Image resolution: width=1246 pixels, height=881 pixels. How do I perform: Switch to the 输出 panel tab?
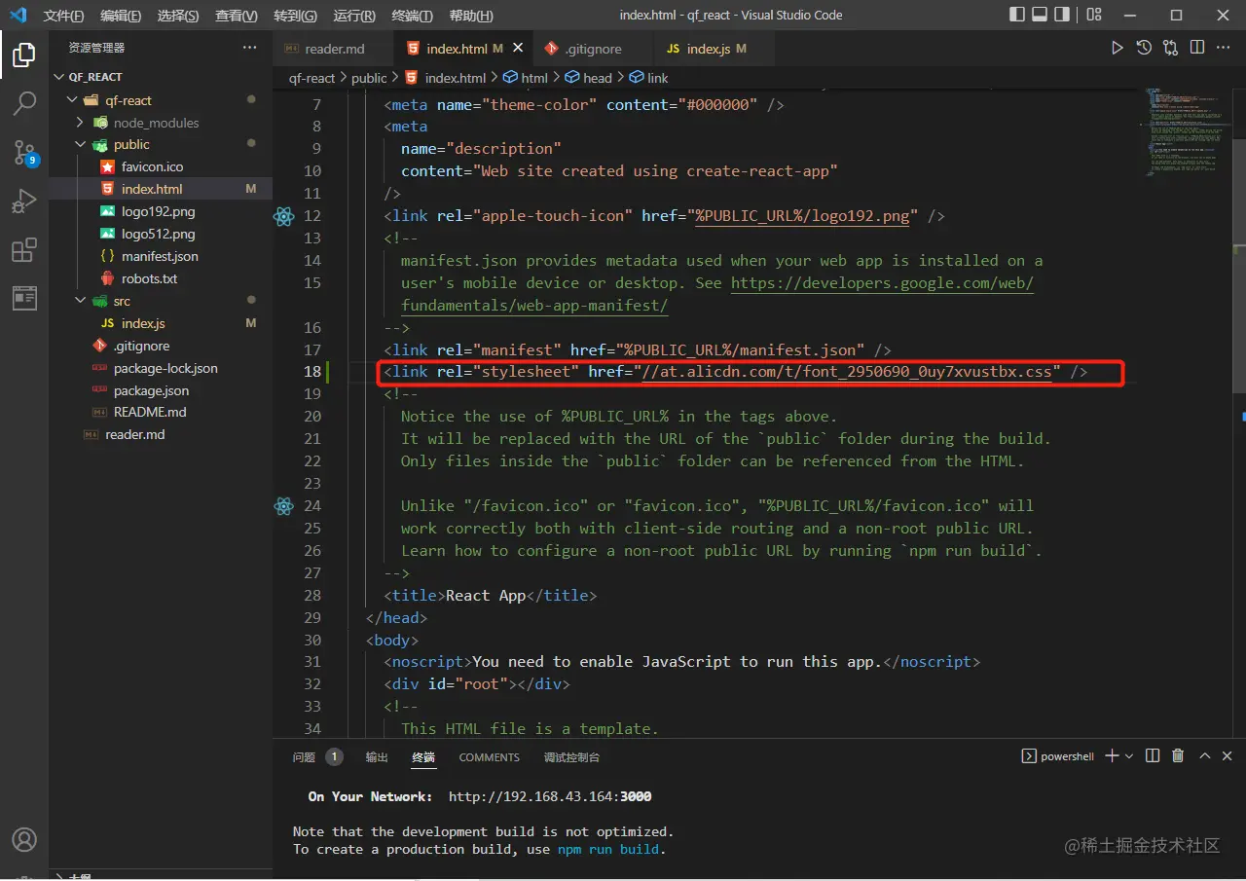point(377,756)
